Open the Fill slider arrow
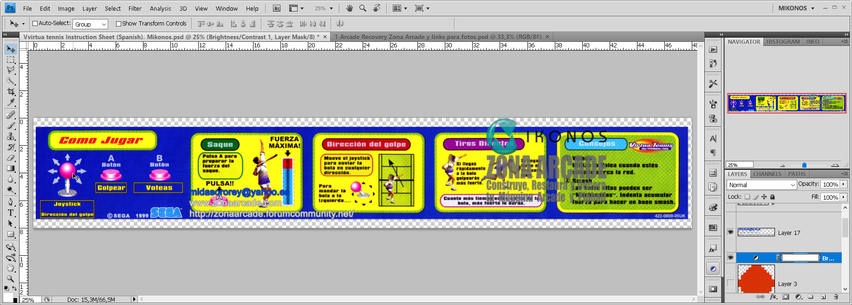 point(844,197)
